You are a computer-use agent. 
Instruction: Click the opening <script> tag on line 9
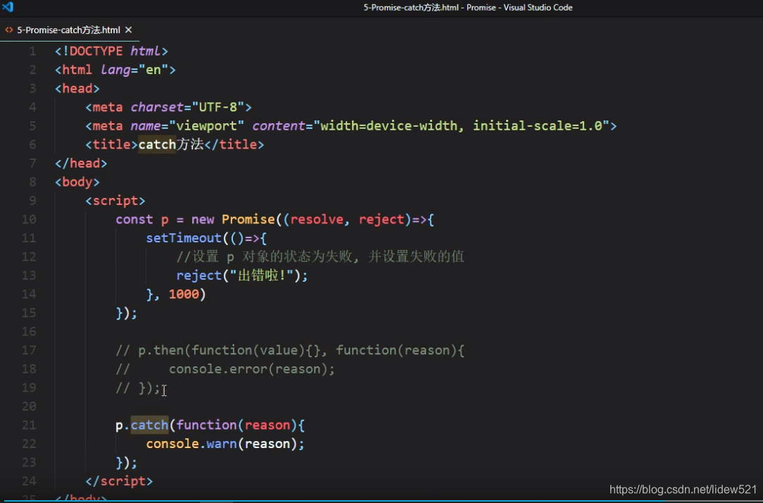coord(115,201)
